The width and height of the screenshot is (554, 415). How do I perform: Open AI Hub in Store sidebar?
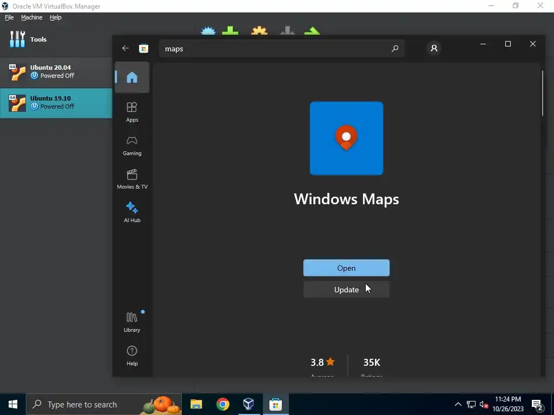[132, 212]
